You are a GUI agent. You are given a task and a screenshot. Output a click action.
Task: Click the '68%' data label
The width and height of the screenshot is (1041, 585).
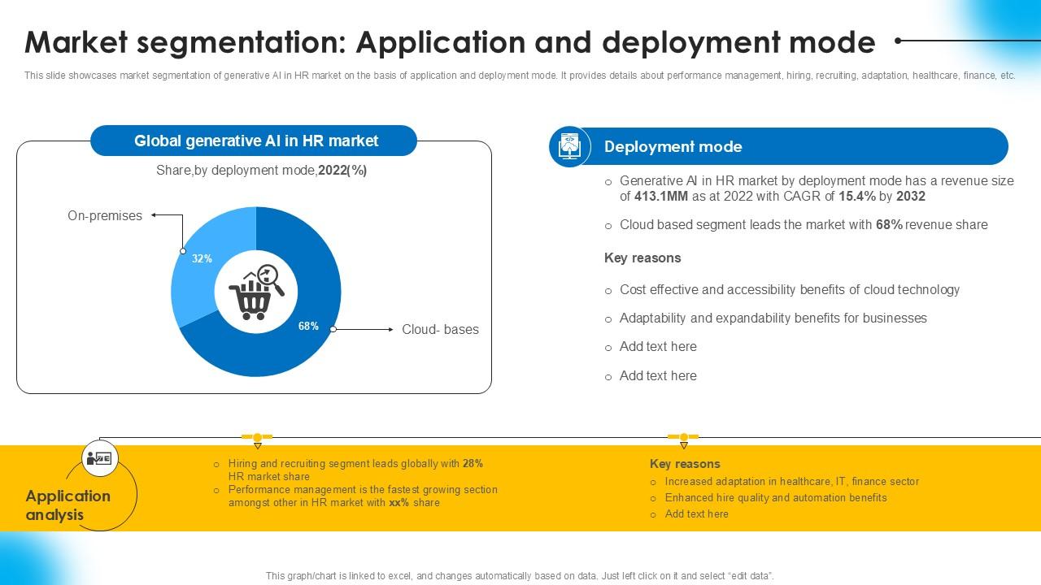pos(308,326)
